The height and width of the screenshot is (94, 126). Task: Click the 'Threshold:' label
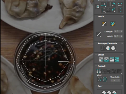[x=115, y=77]
